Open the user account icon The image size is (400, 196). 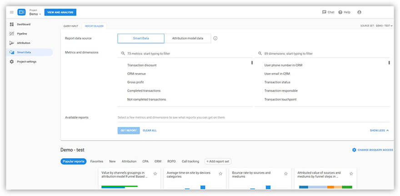359,12
